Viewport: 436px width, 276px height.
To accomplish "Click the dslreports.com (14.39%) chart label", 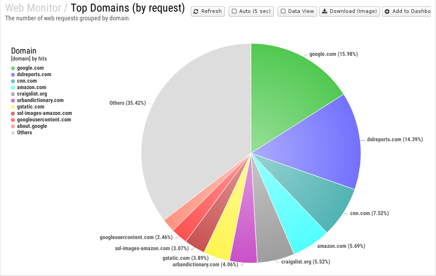I will [x=395, y=139].
